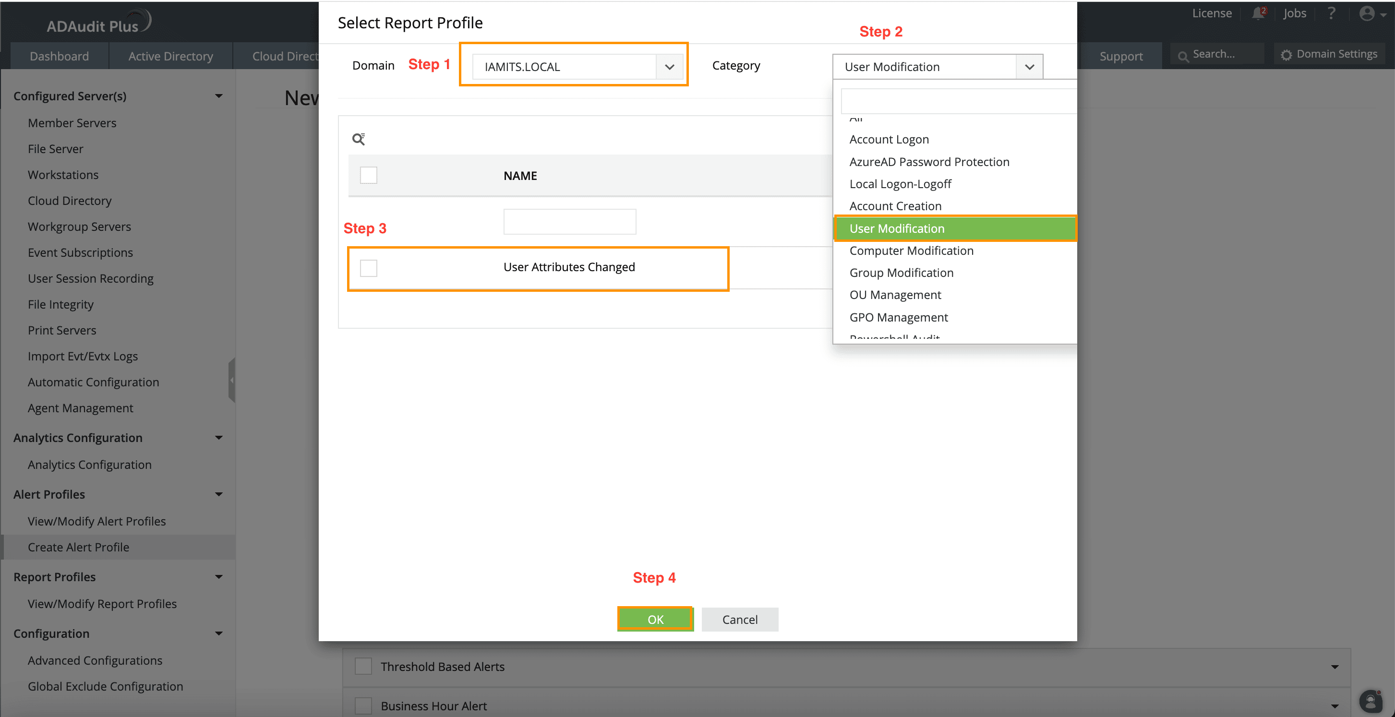Click the chat support icon at bottom right
The width and height of the screenshot is (1395, 717).
click(x=1371, y=701)
